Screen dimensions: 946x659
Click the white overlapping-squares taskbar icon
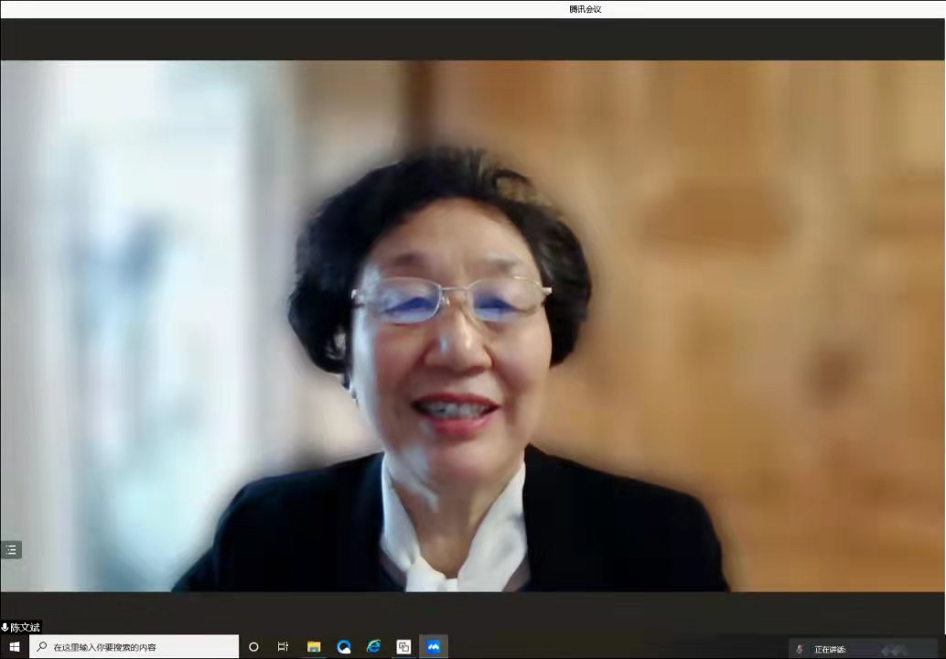(403, 647)
